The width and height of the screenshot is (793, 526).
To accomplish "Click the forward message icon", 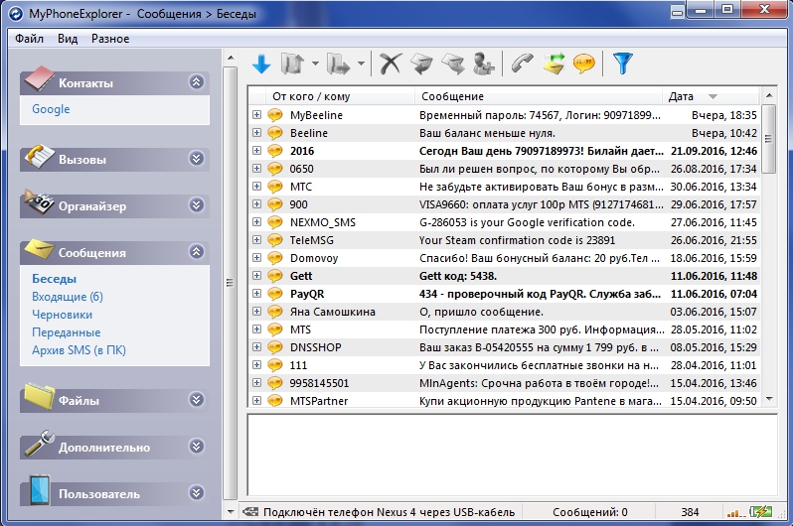I will (452, 64).
